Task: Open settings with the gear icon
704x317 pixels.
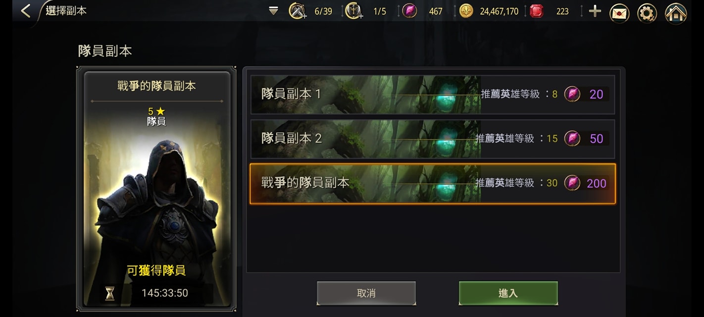Action: (x=647, y=13)
